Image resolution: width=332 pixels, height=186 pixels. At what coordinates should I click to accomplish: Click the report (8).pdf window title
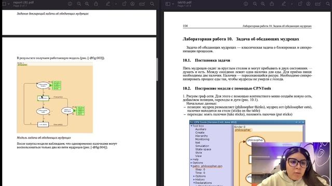pyautogui.click(x=23, y=2)
